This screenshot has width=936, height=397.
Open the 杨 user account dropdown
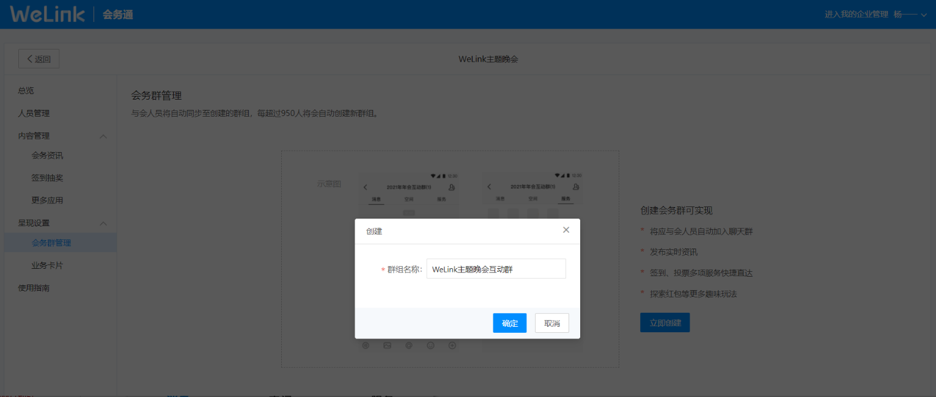point(911,13)
